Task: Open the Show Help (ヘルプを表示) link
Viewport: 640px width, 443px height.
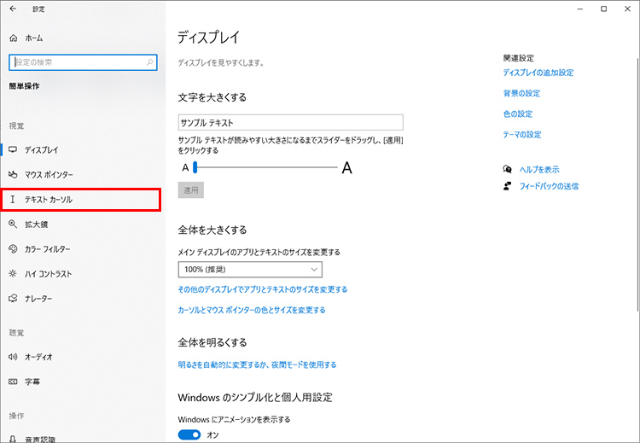Action: [x=539, y=170]
